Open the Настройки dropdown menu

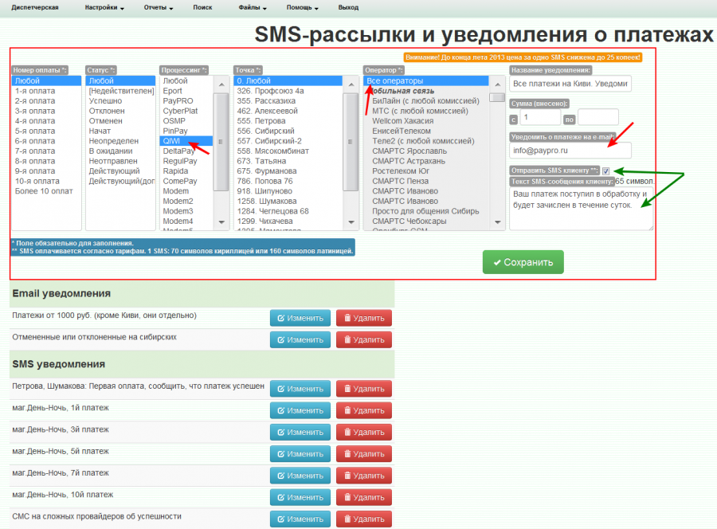[x=100, y=7]
